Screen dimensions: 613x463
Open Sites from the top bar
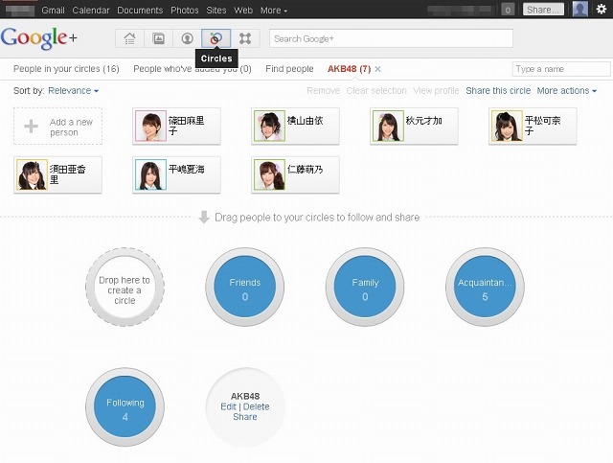coord(216,11)
